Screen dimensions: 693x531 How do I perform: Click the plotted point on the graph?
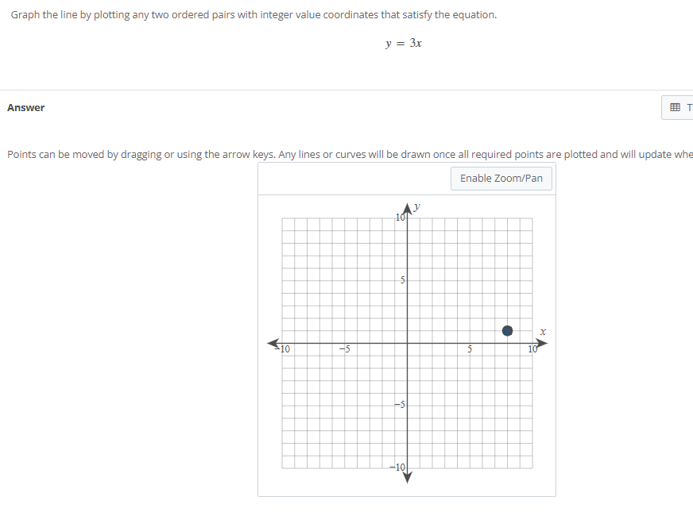[x=508, y=330]
